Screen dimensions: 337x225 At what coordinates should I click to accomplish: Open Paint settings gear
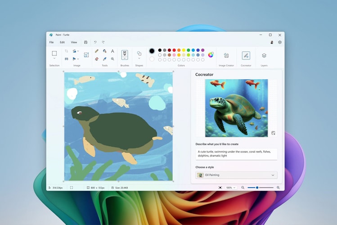pos(279,42)
